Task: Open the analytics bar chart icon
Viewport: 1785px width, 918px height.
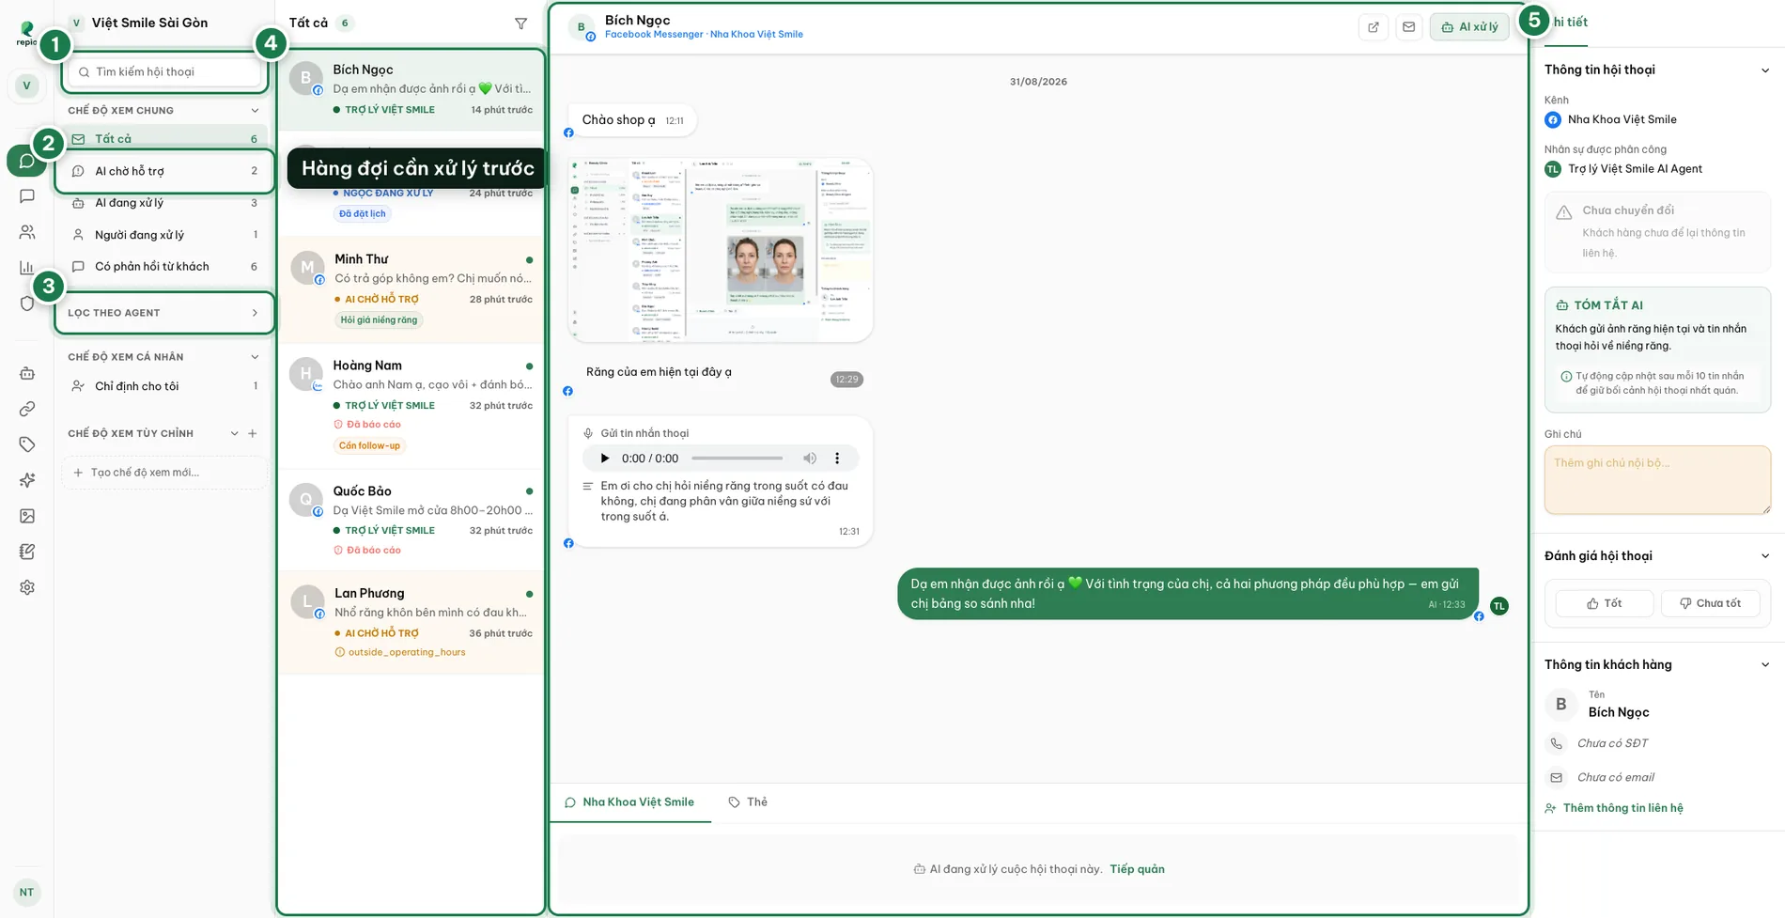Action: 27,268
